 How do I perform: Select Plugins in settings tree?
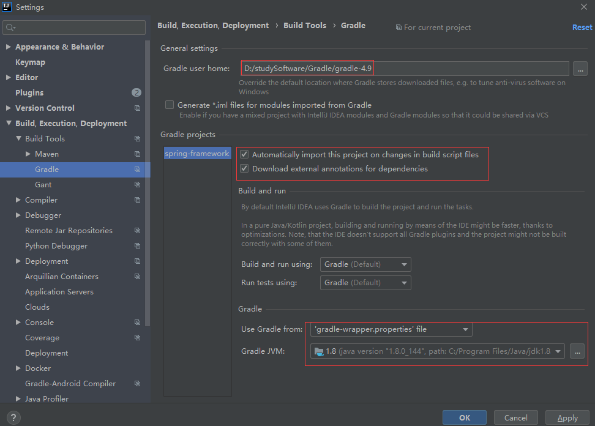click(x=29, y=93)
